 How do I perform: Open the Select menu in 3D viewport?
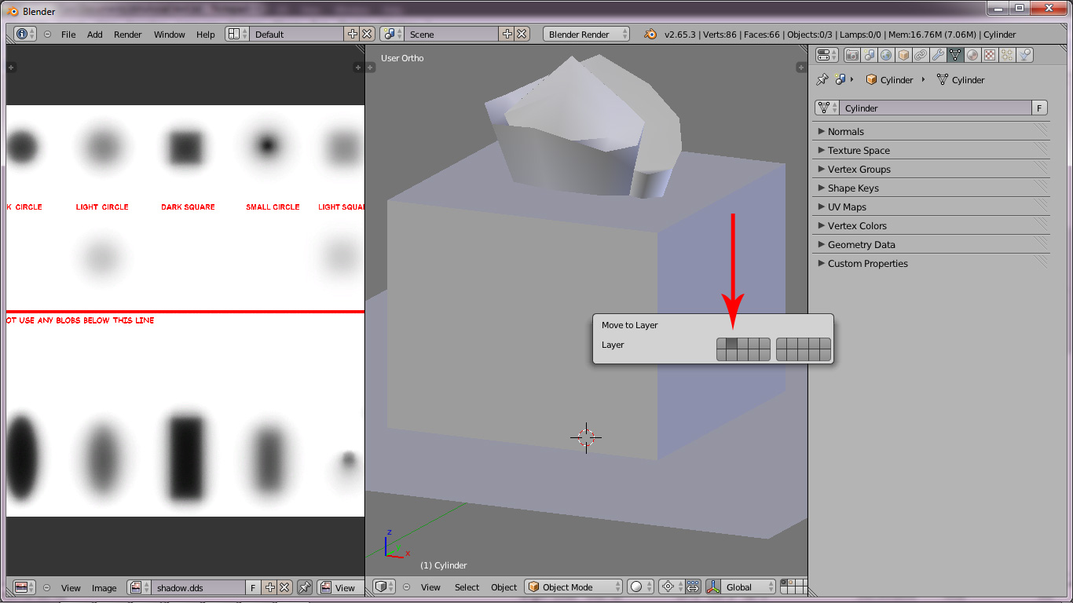coord(467,587)
